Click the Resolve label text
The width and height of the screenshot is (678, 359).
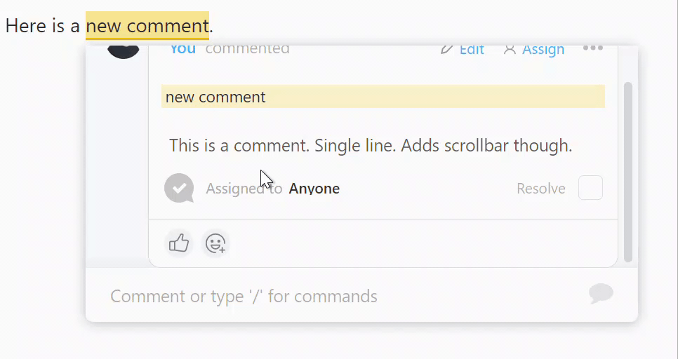[541, 189]
